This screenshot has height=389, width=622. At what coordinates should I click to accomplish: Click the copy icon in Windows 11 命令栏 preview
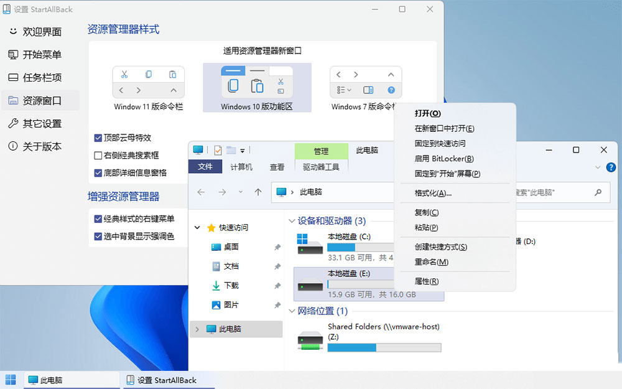pos(148,73)
